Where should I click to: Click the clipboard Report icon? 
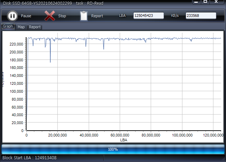coord(84,16)
